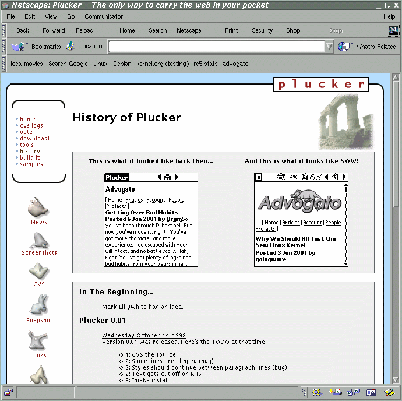Click the Snapshot rabbit icon
Viewport: 402px width, 401px height.
click(39, 304)
